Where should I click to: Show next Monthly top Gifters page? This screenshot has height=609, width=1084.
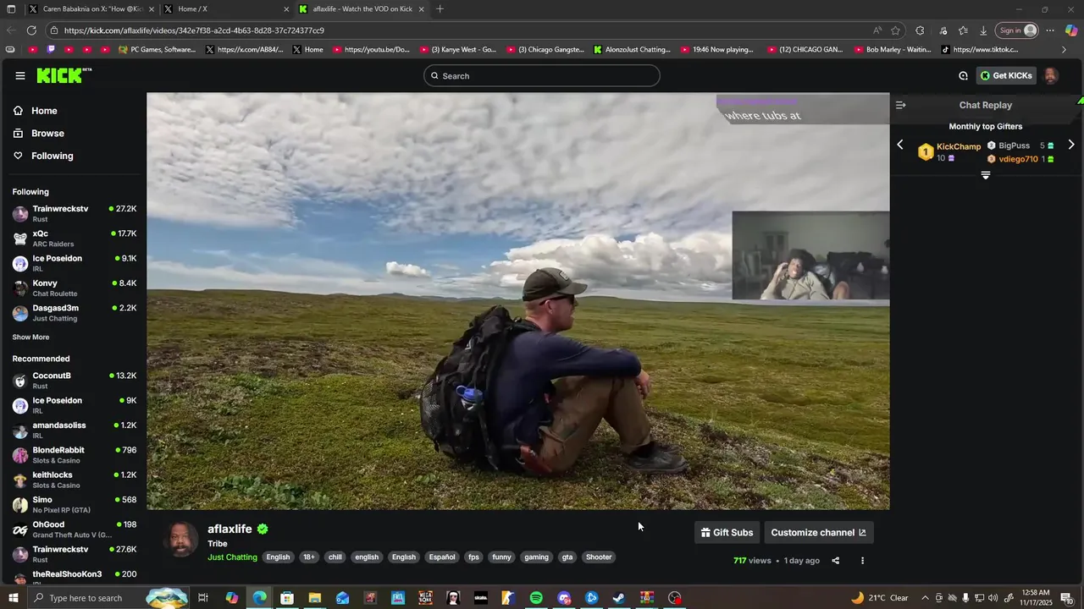point(1071,145)
